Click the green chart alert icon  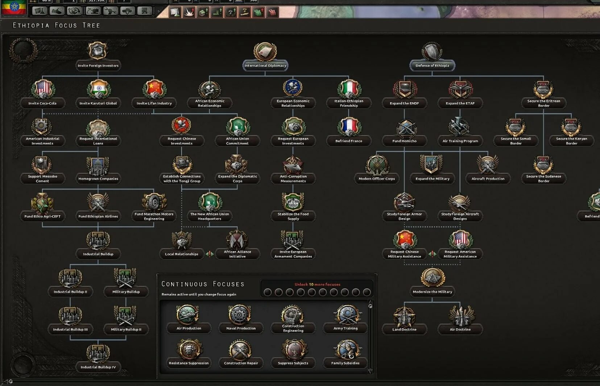(x=217, y=12)
